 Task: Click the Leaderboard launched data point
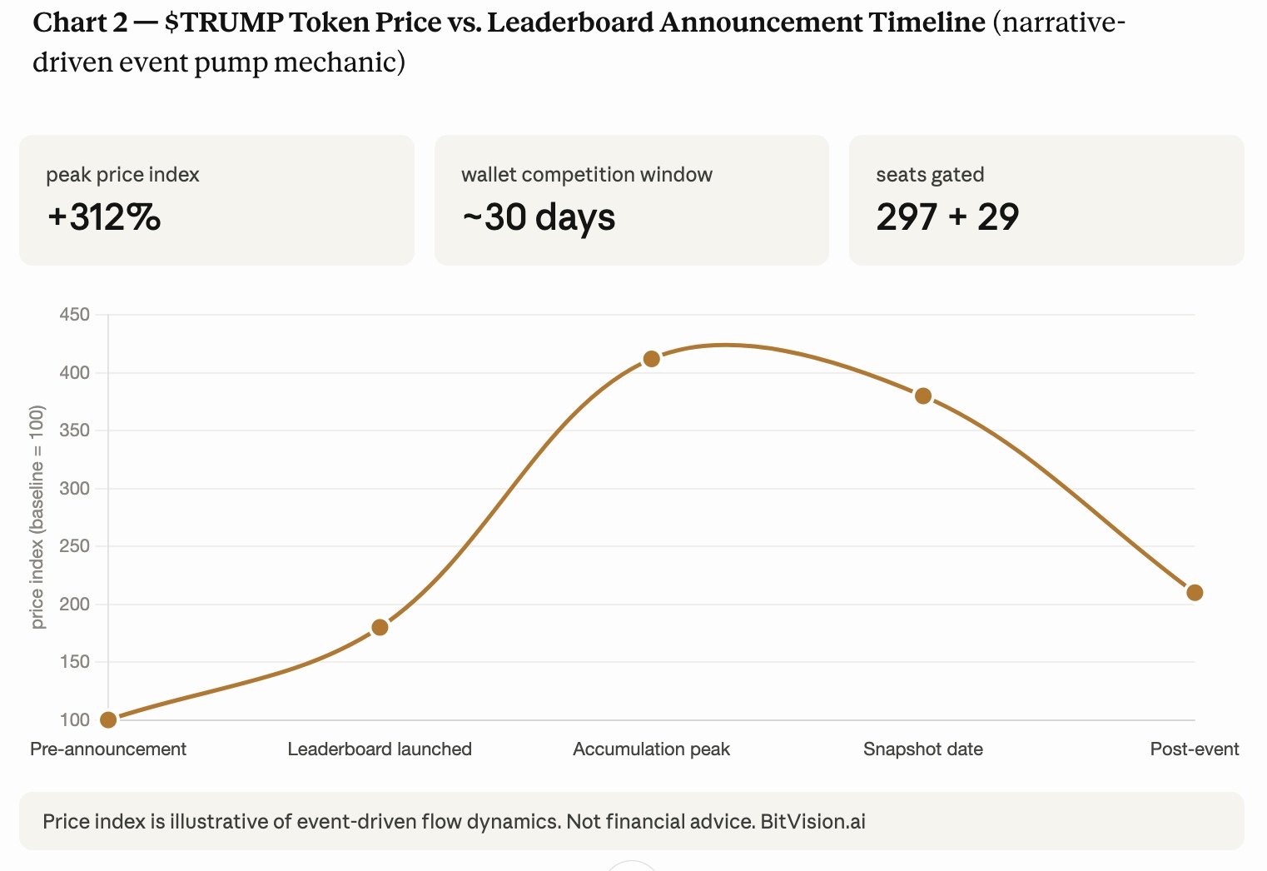coord(380,627)
